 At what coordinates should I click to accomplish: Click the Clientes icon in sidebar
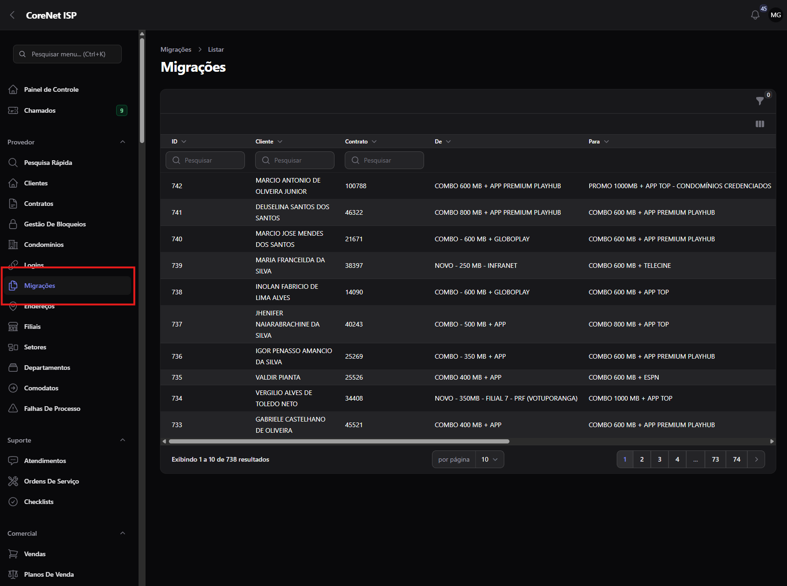[13, 183]
